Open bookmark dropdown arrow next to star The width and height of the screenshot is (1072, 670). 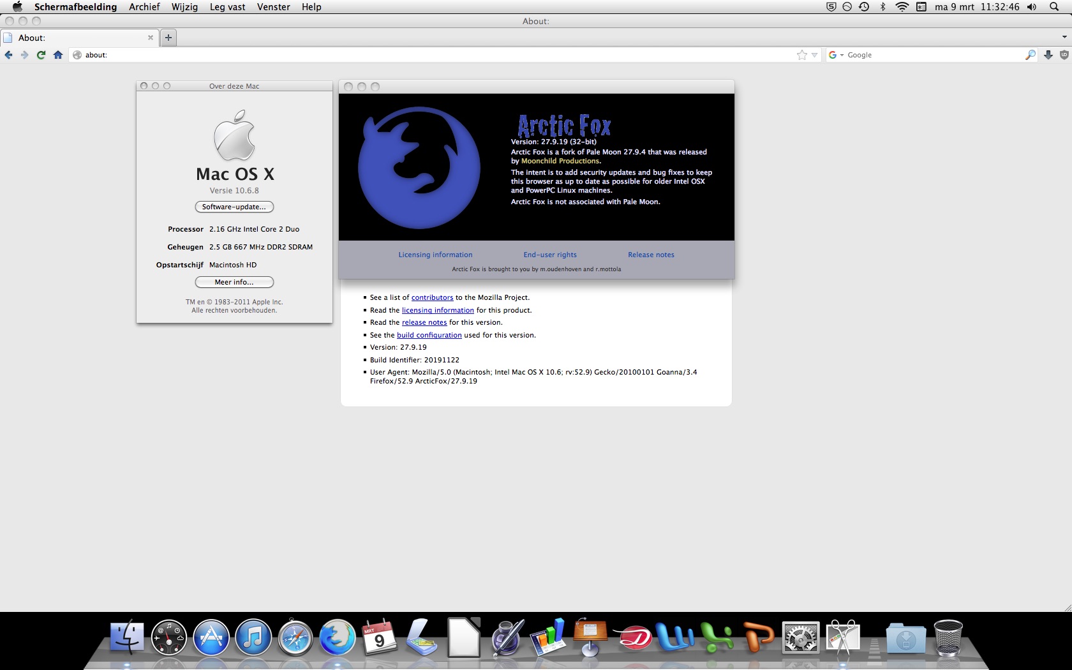(x=814, y=55)
